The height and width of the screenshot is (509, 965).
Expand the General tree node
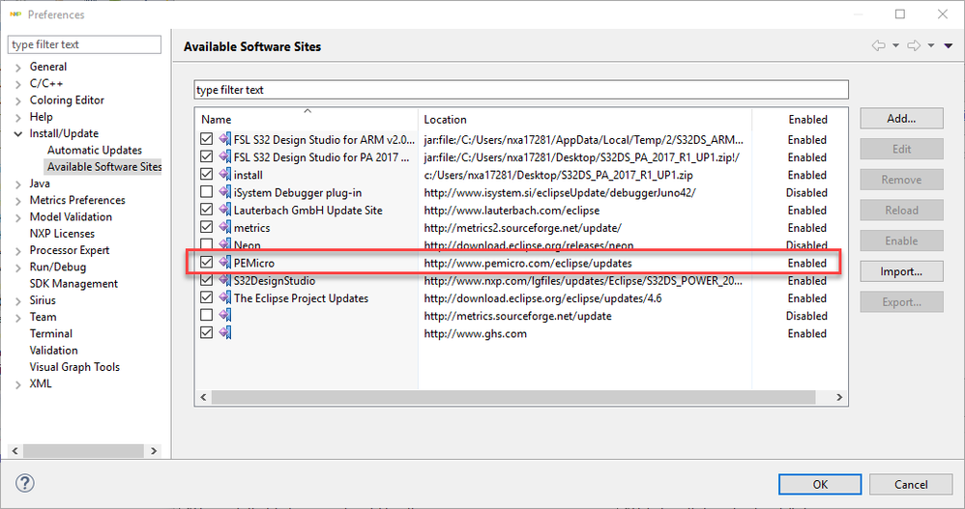click(19, 67)
